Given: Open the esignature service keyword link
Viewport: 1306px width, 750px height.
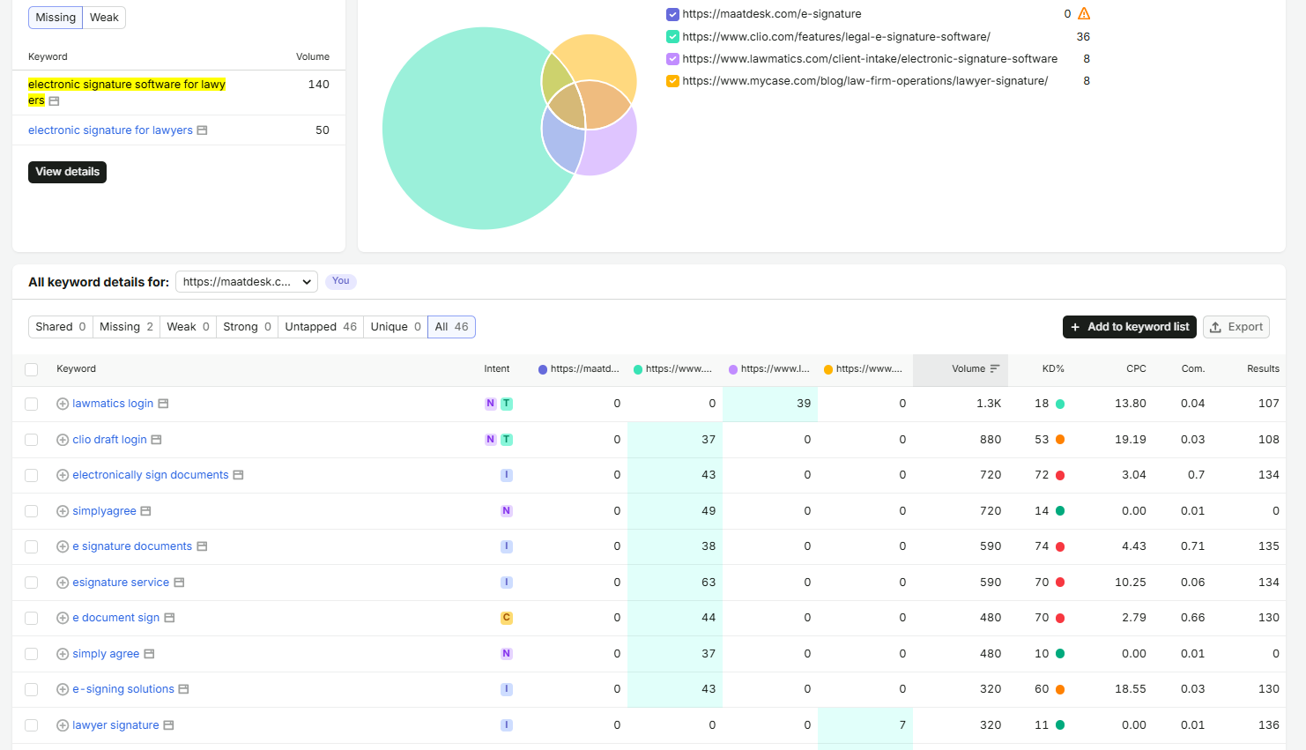Looking at the screenshot, I should pos(121,583).
